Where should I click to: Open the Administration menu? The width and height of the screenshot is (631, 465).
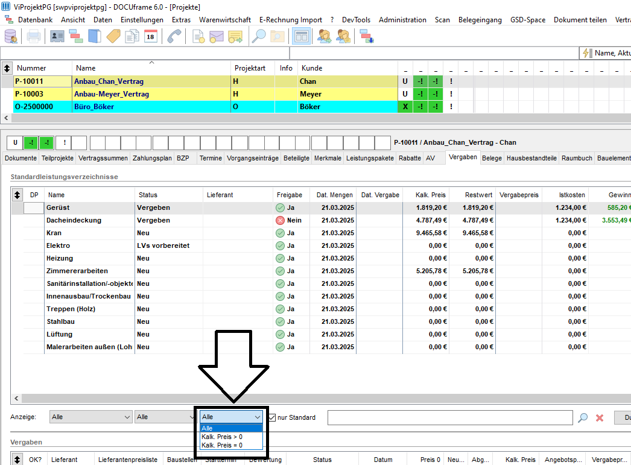[402, 20]
